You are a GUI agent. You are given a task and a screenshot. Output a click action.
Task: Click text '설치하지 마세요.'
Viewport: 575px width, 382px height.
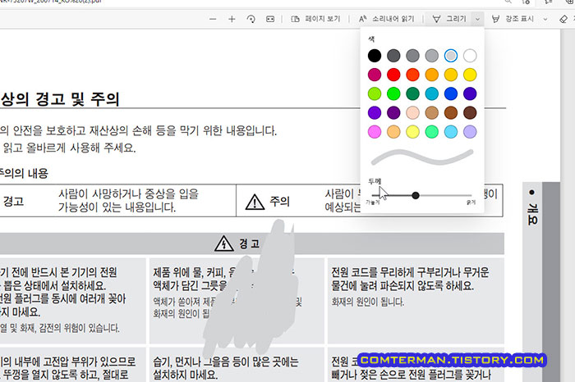coord(185,375)
